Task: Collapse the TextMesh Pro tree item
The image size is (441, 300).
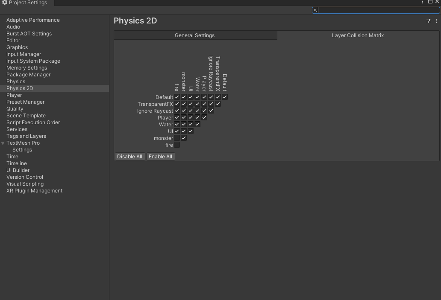Action: pyautogui.click(x=3, y=143)
